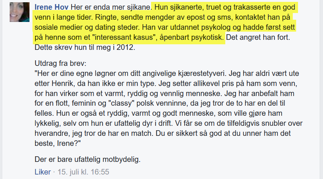Click the Irene Hov name link

coord(51,7)
